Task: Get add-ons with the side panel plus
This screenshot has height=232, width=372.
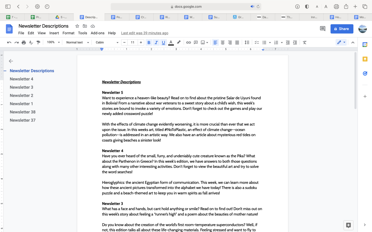Action: (x=365, y=96)
